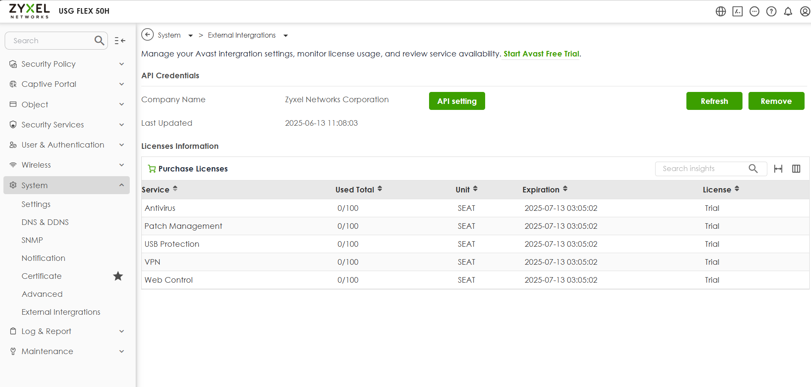The width and height of the screenshot is (811, 387).
Task: Click Trial license in Antivirus row
Action: (x=712, y=208)
